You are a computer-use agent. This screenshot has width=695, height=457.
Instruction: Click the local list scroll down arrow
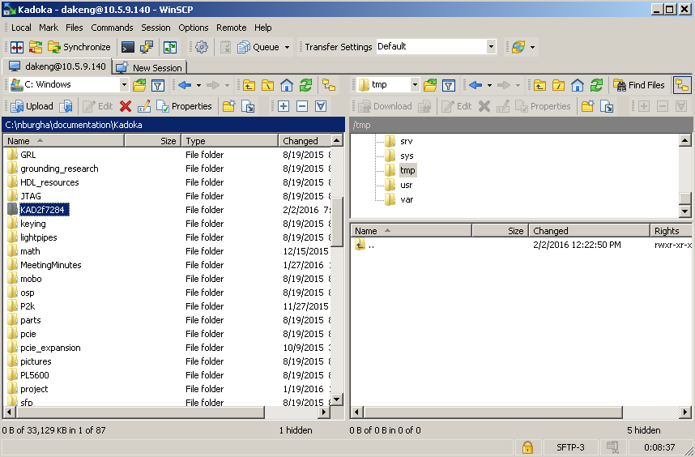coord(337,399)
